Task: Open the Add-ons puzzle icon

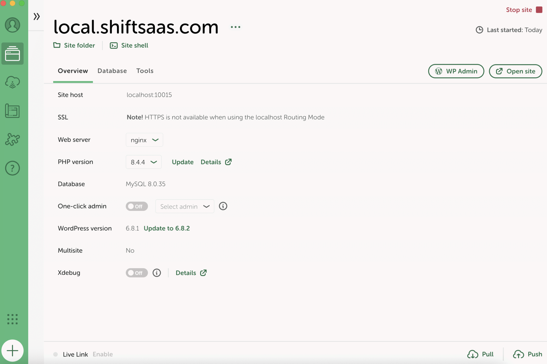Action: point(12,139)
